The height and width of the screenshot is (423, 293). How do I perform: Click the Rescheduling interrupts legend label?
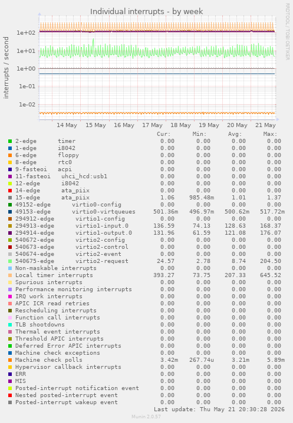(55, 311)
